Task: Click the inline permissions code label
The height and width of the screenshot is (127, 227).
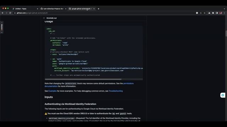Action: pos(71,84)
